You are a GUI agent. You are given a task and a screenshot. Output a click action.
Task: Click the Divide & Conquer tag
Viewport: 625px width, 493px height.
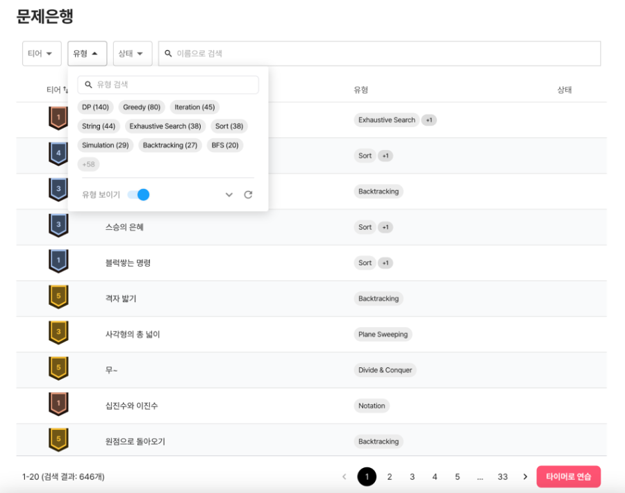click(385, 370)
